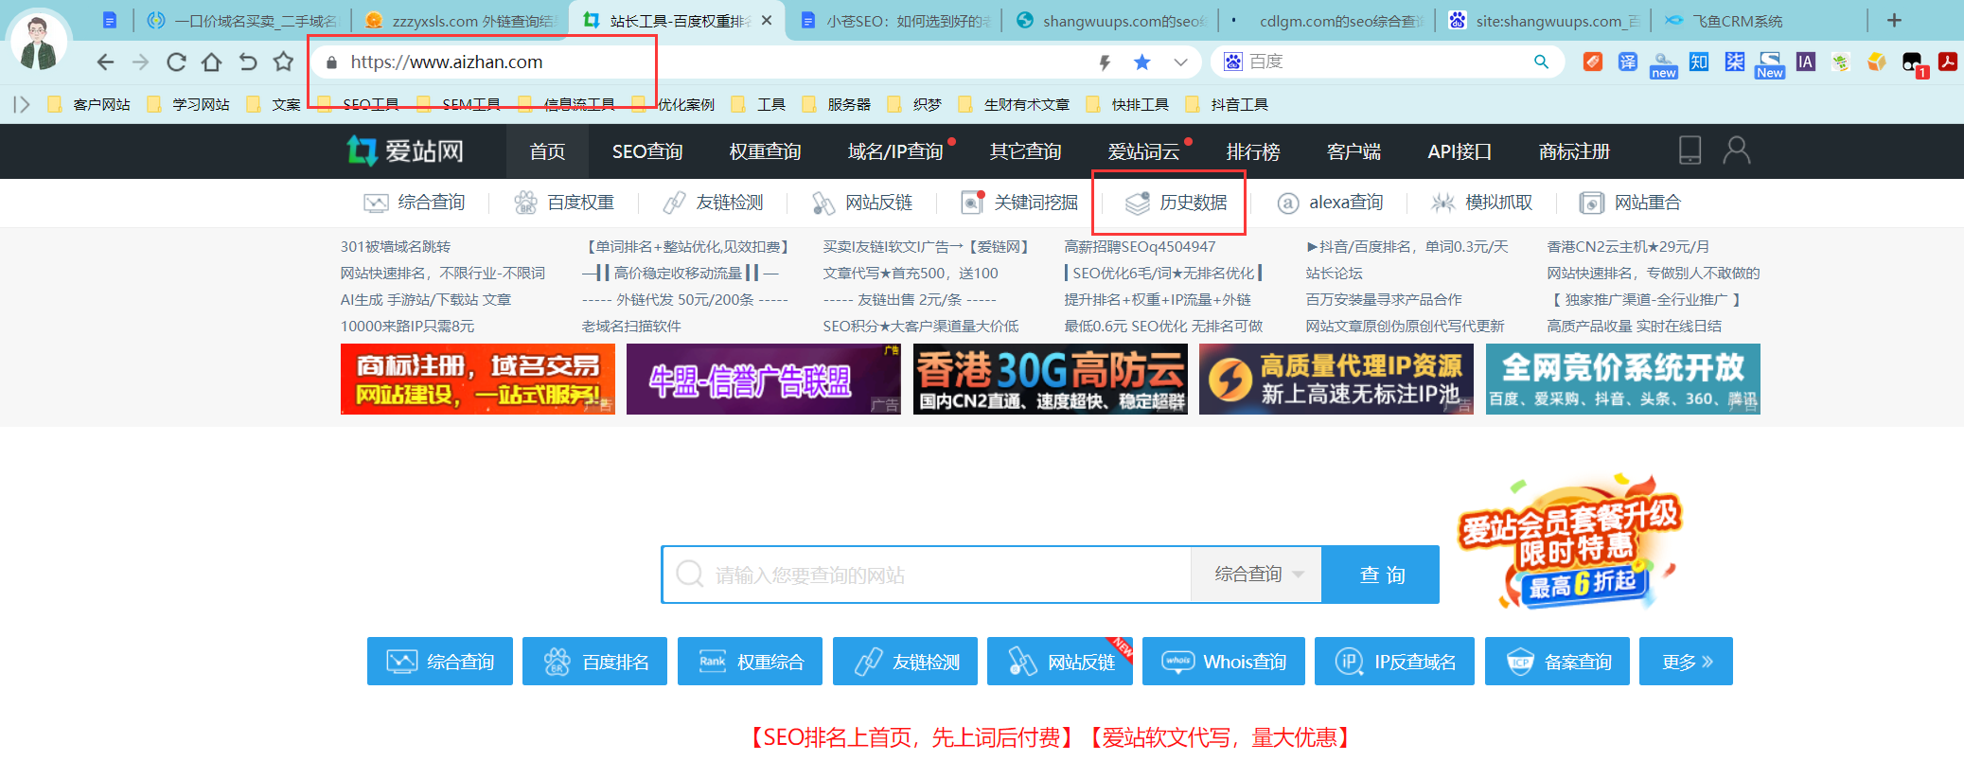This screenshot has height=761, width=1964.
Task: Click the IA extension icon
Action: (1806, 62)
